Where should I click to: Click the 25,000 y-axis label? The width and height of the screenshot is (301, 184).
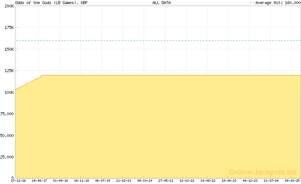pos(7,157)
